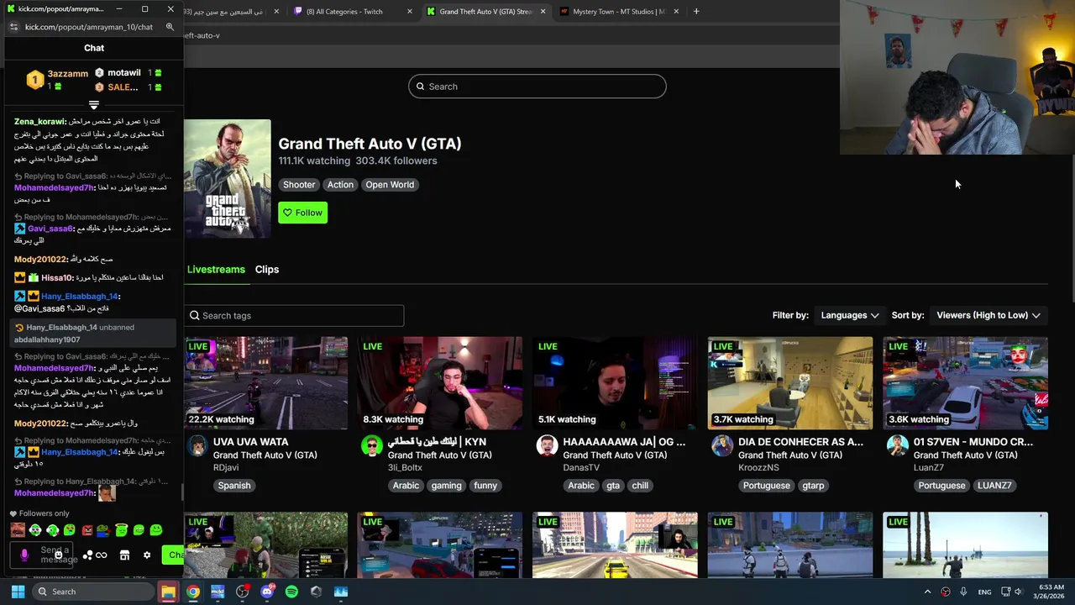Click username Mody201022 in first chat message
Viewport: 1075px width, 605px height.
40,260
